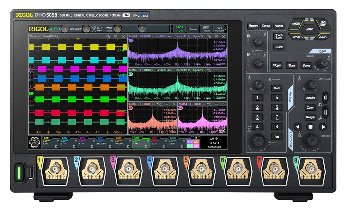The width and height of the screenshot is (345, 213).
Task: Select the CH1 channel tab
Action: coord(51,142)
